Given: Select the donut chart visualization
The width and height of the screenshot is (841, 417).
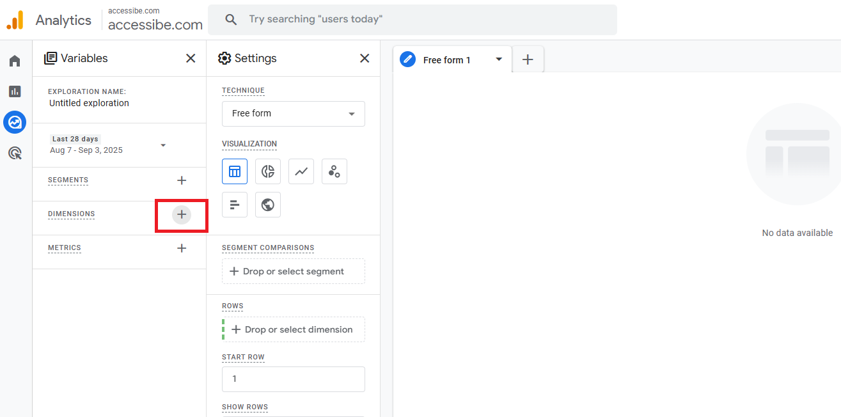Looking at the screenshot, I should (x=268, y=171).
